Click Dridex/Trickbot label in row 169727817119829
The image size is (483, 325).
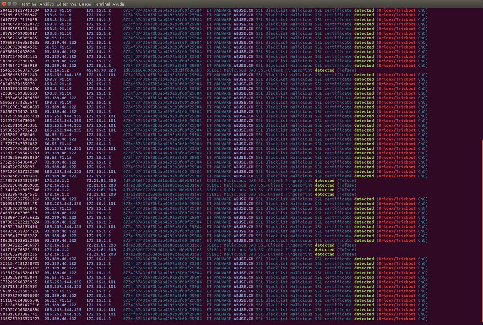[x=398, y=19]
